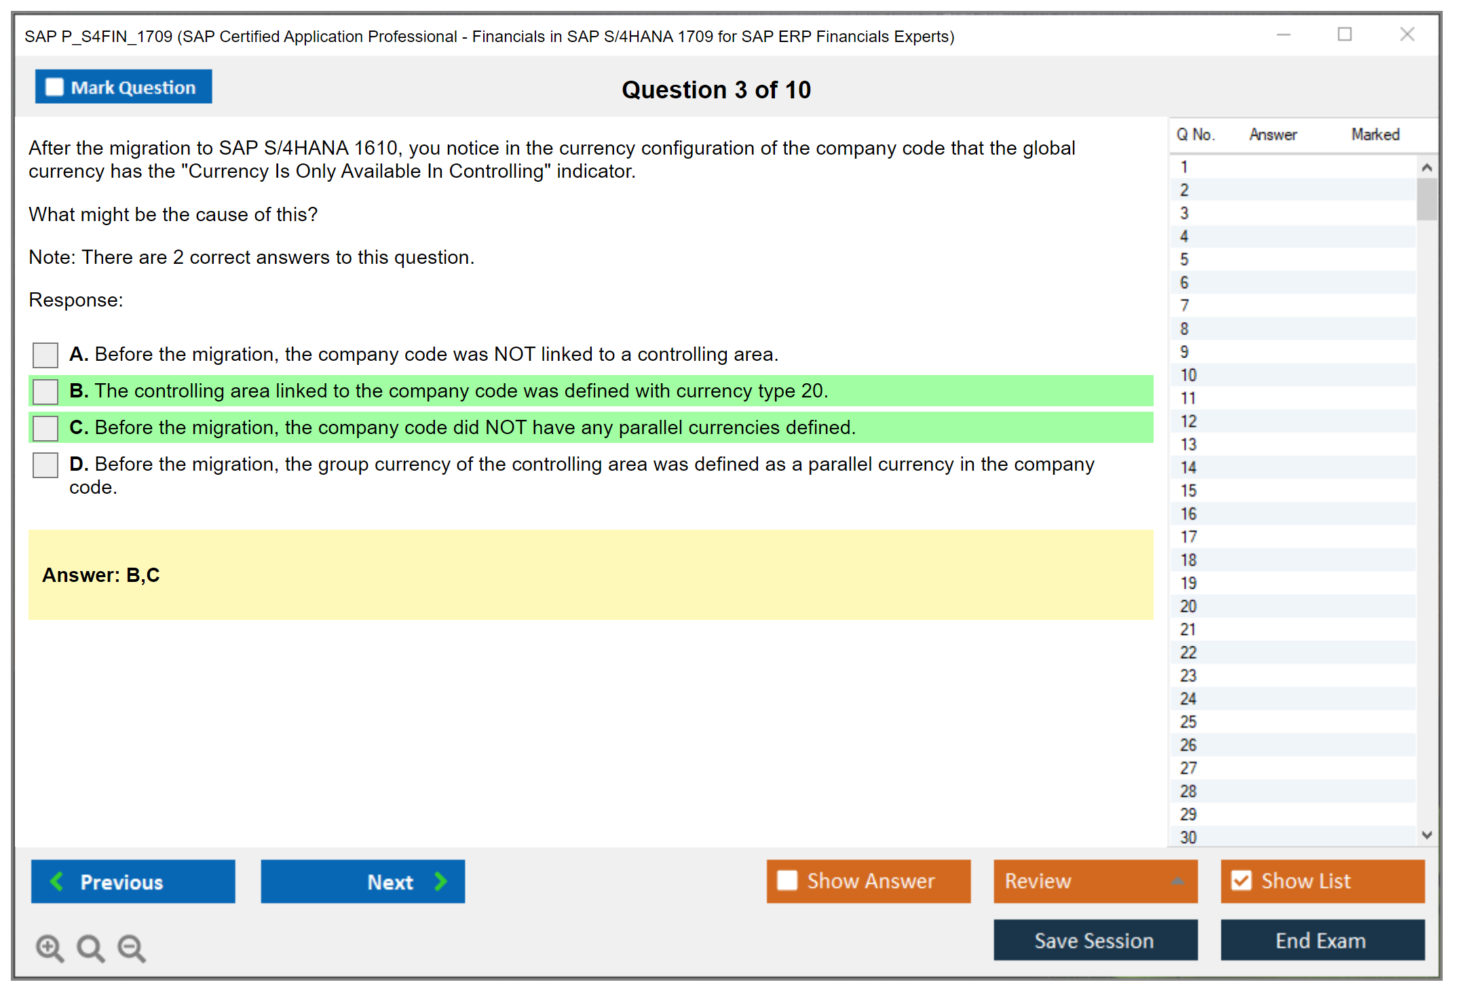Check answer option B checkbox

(45, 391)
